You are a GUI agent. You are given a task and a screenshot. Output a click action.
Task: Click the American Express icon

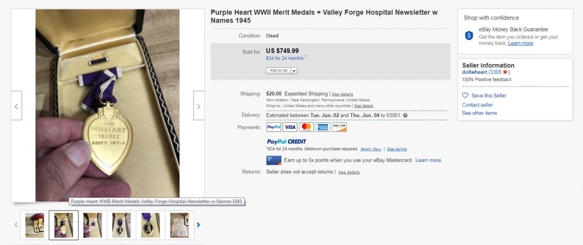click(323, 127)
